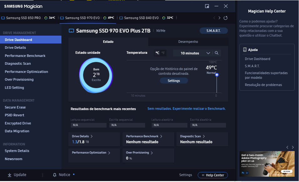Click the 850 PRO health status circle
299x182 pixels.
[x=46, y=18]
